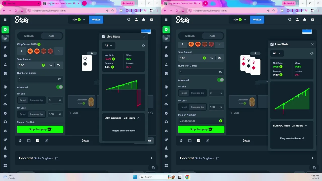Show next chip values arrow, left window
322x181 pixels.
[x=59, y=51]
